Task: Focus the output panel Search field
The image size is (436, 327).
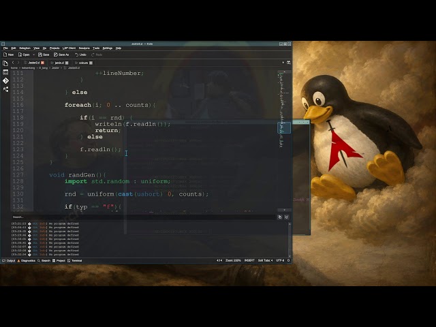Action: click(143, 217)
